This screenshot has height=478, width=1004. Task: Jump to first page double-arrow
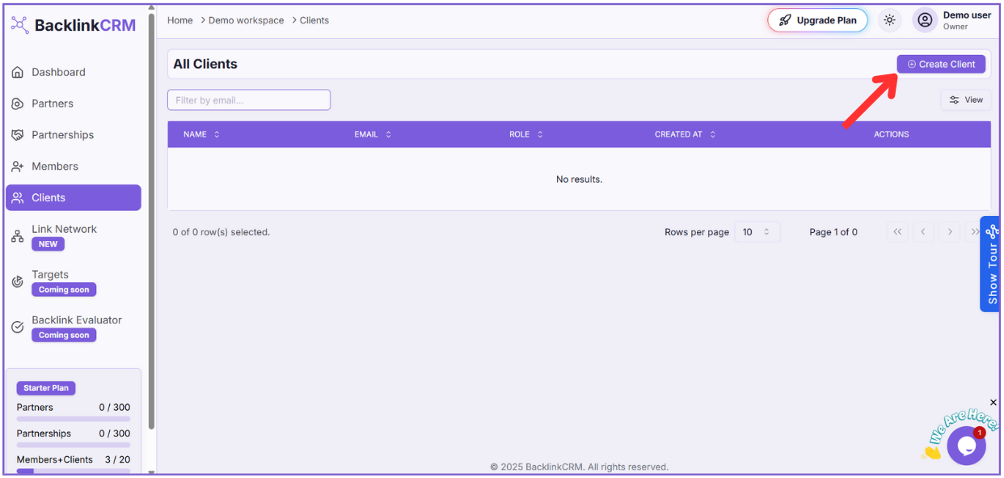[x=896, y=232]
